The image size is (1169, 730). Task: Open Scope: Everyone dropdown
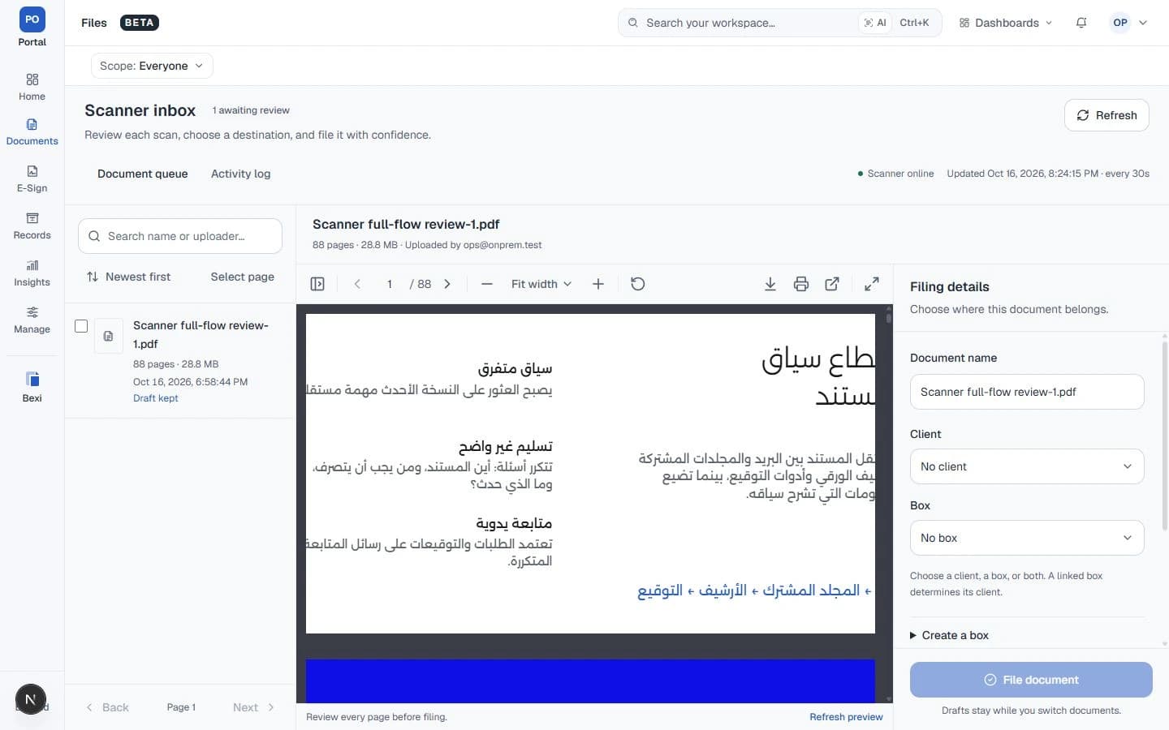click(152, 66)
